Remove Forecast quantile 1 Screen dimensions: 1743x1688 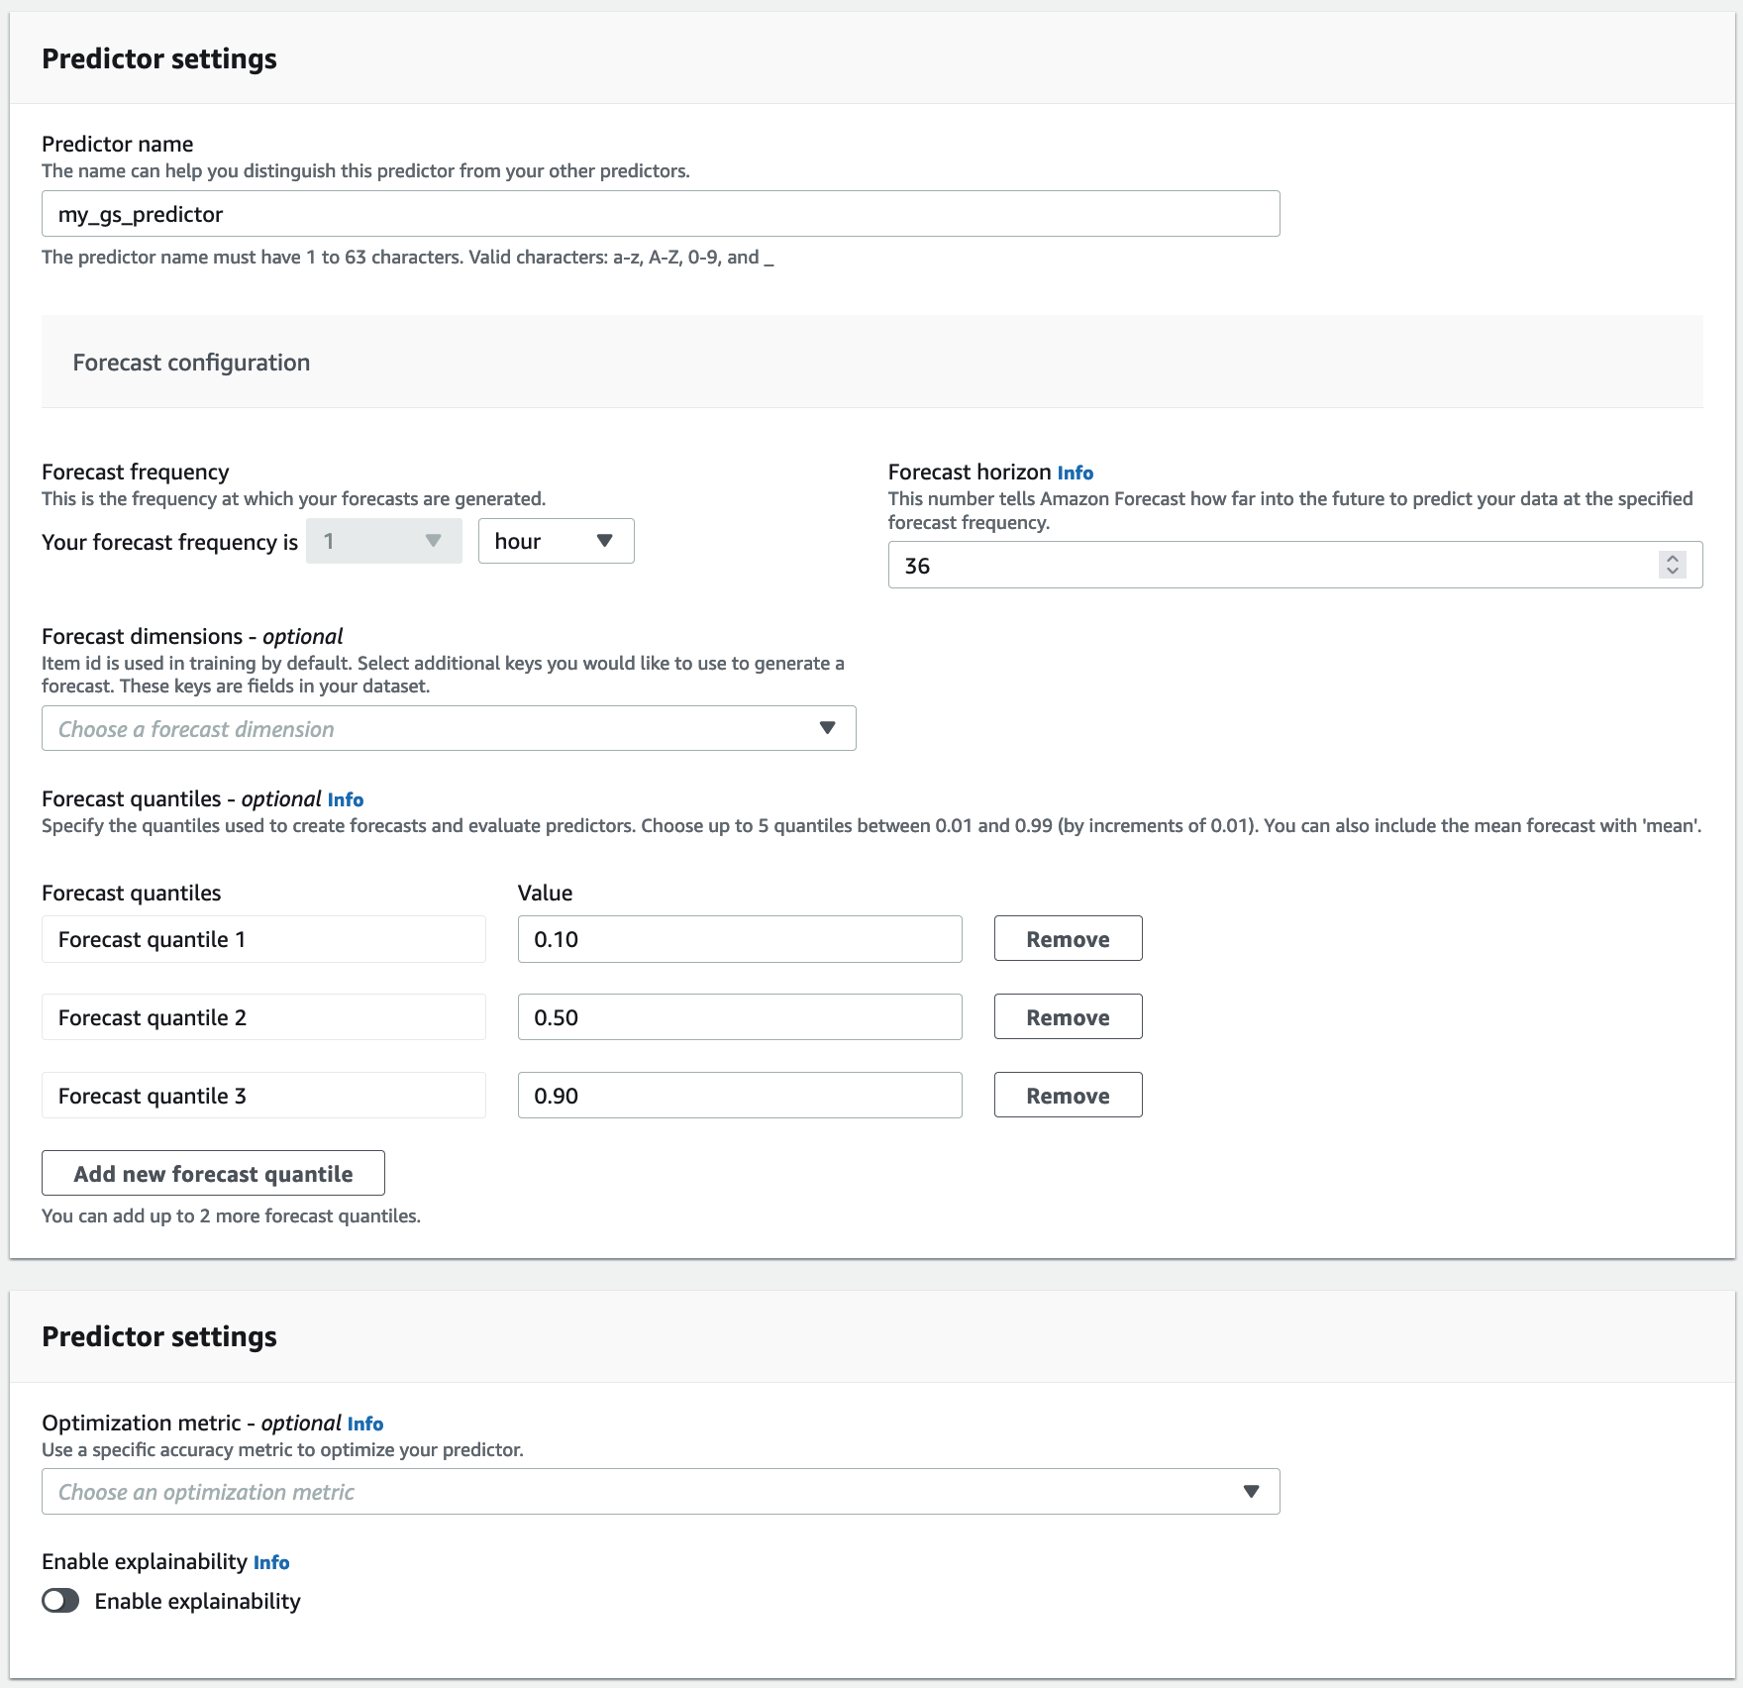[1067, 938]
